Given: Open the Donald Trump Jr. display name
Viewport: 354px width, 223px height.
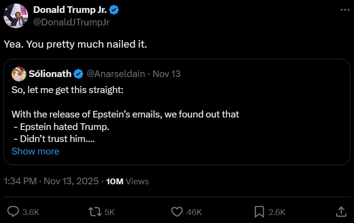Looking at the screenshot, I should (70, 10).
